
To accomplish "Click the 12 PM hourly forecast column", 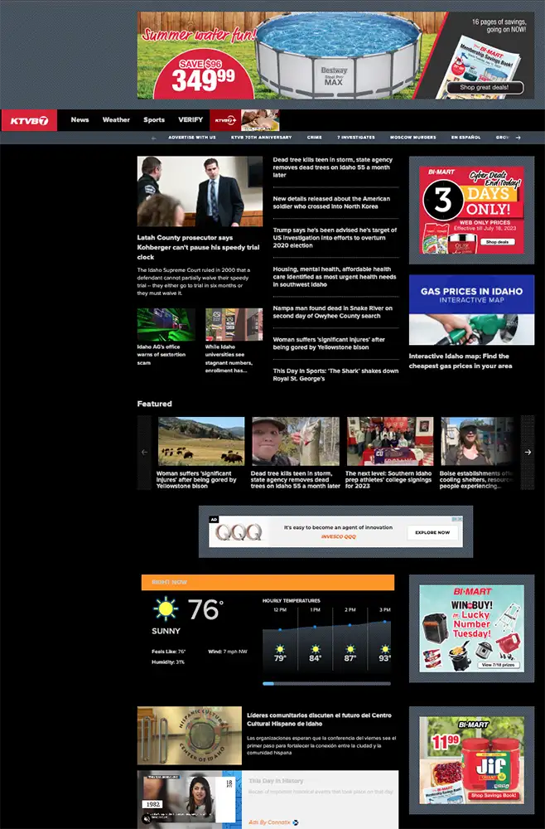I will point(280,640).
